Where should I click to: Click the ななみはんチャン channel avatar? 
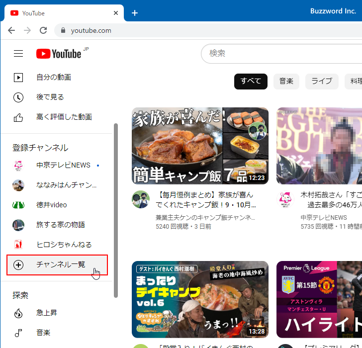click(18, 185)
